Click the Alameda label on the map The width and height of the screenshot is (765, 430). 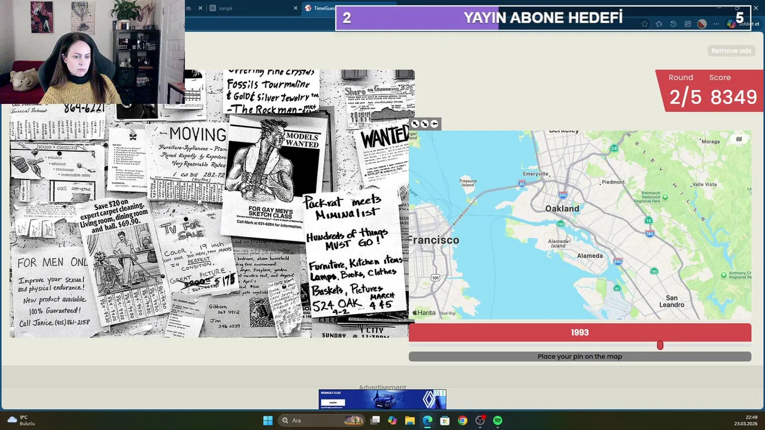coord(590,256)
